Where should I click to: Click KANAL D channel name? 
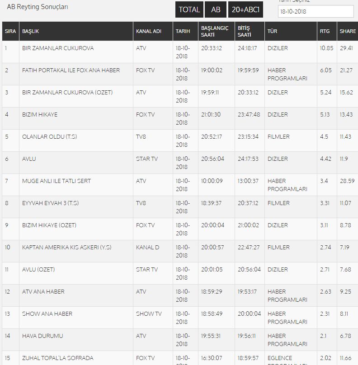point(147,247)
